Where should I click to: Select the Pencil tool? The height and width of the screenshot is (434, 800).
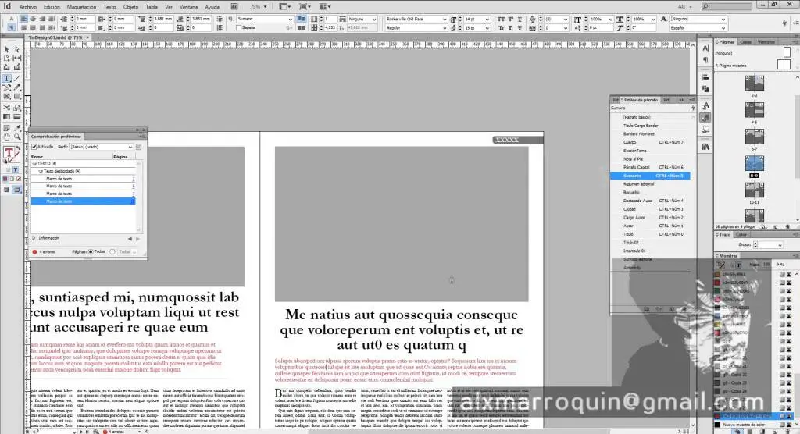pos(17,87)
